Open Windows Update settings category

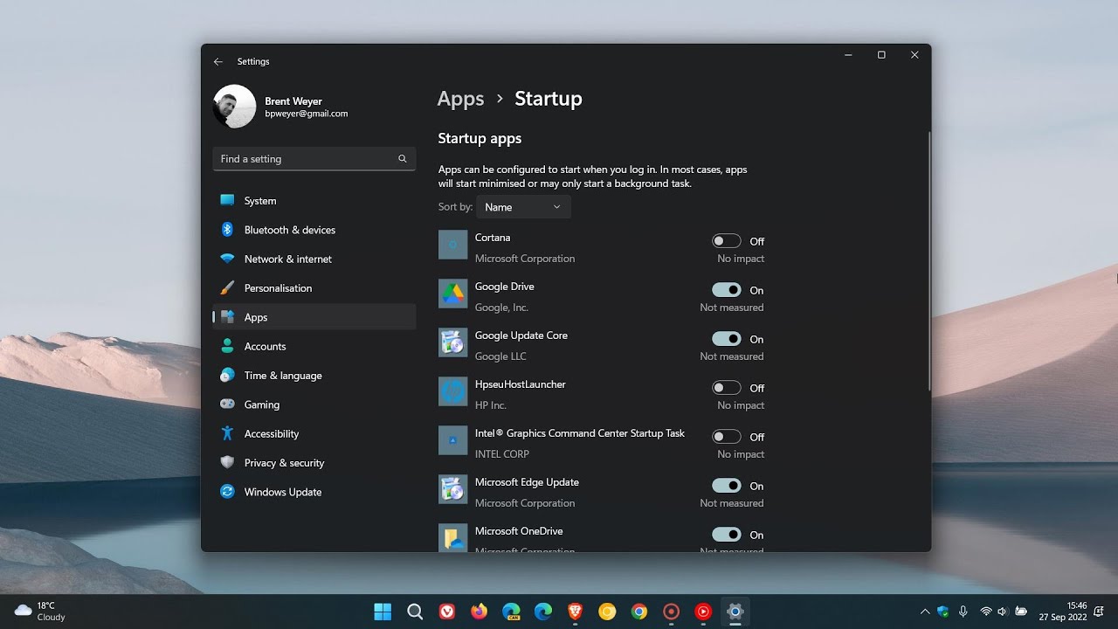click(314, 492)
